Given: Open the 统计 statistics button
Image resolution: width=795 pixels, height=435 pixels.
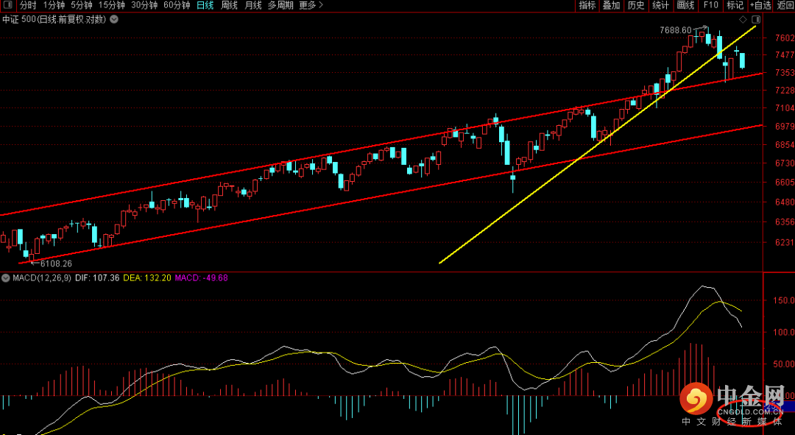Looking at the screenshot, I should (x=660, y=5).
